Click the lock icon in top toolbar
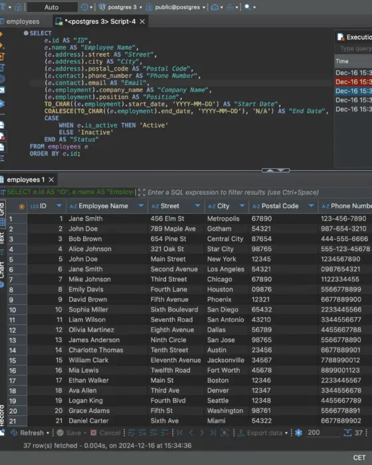372x465 pixels. click(18, 7)
